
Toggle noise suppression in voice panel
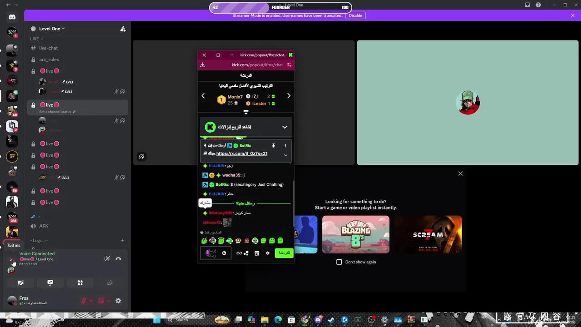point(107,258)
